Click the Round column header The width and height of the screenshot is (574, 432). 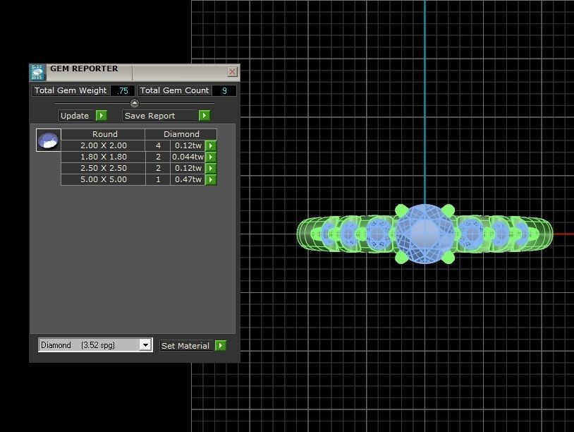pos(104,134)
